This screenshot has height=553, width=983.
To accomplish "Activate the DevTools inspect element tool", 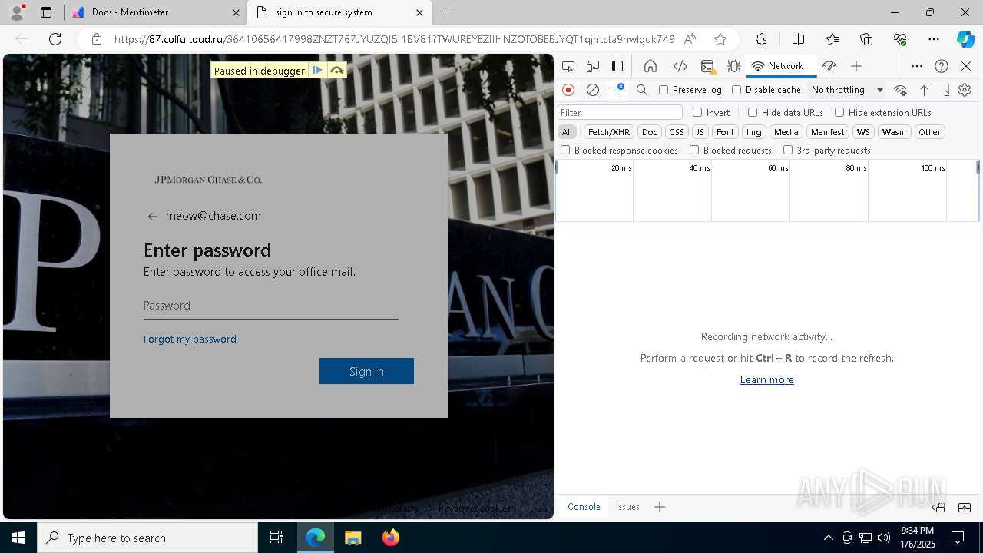I will click(x=568, y=66).
